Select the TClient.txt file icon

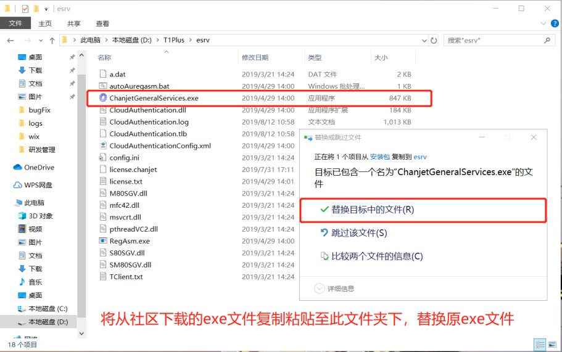pos(103,276)
